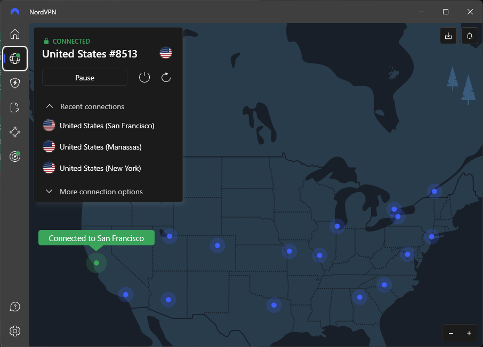The width and height of the screenshot is (483, 347).
Task: Click the United States flag next to #8513
Action: coord(166,53)
